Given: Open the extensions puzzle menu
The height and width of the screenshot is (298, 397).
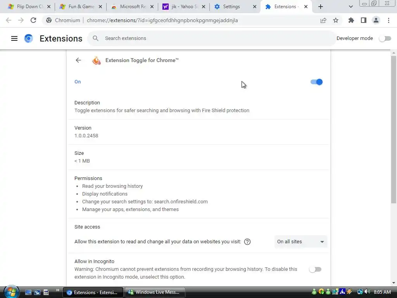Looking at the screenshot, I should (351, 20).
